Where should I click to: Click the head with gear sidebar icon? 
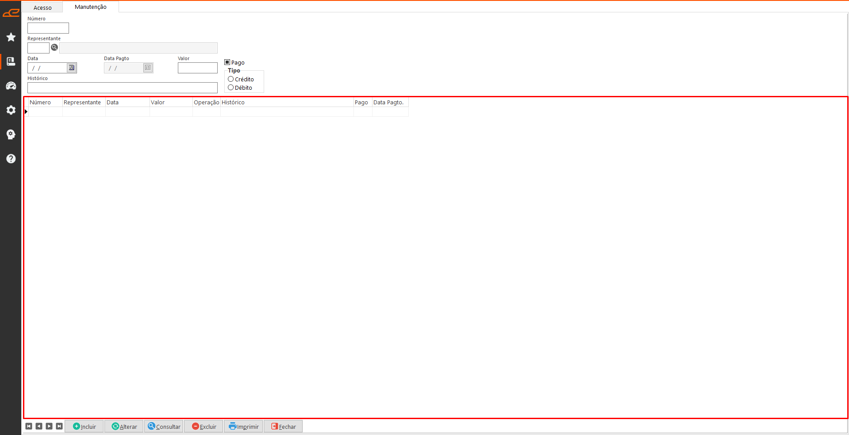[x=11, y=134]
